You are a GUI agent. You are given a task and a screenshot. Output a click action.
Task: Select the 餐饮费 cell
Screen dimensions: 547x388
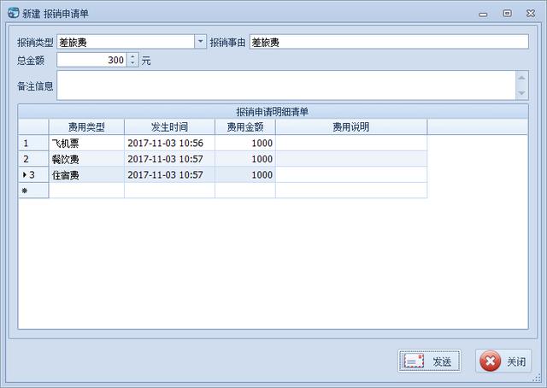coord(86,159)
